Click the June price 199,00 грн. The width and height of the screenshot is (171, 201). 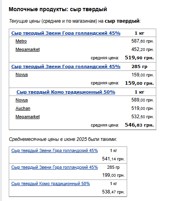click(113, 175)
